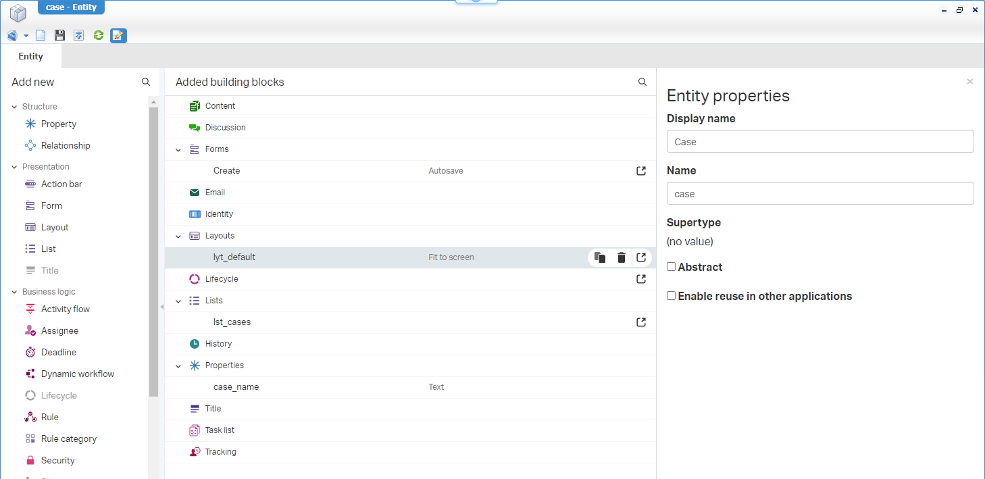Image resolution: width=985 pixels, height=479 pixels.
Task: Click the Save icon in toolbar
Action: coord(59,35)
